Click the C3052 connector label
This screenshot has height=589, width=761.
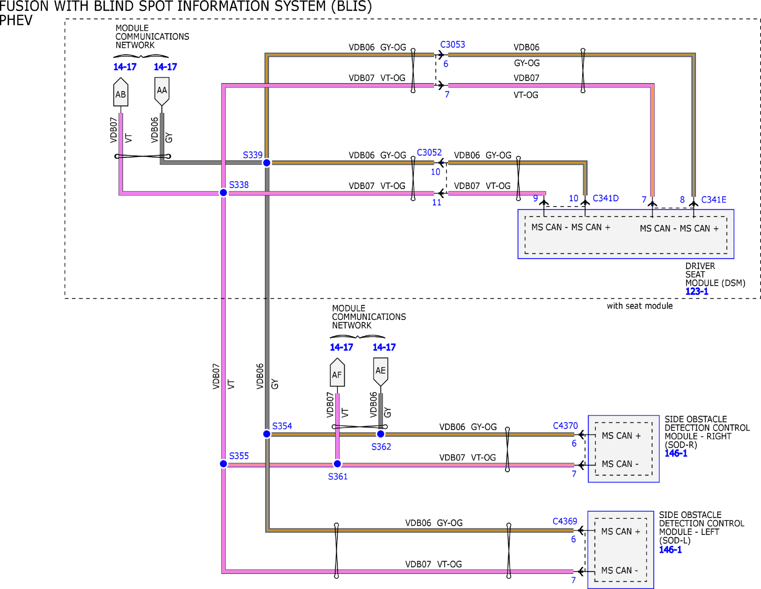[x=429, y=153]
